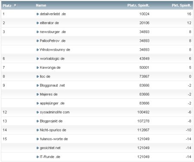Click the arrow icon before newsburger
Viewport: 194px width, 162px height.
38,32
